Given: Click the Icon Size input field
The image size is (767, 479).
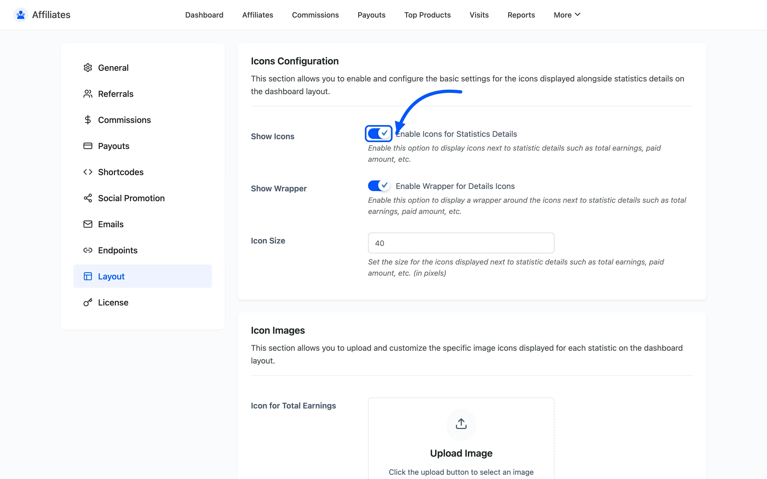Looking at the screenshot, I should pos(461,243).
